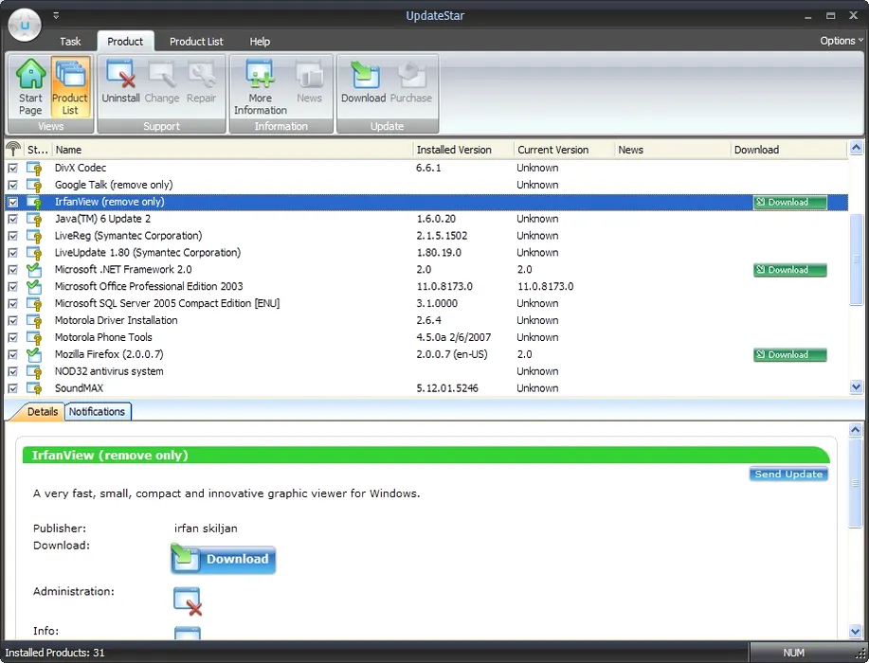Click the Repair ribbon icon
Viewport: 869px width, 663px height.
tap(201, 82)
